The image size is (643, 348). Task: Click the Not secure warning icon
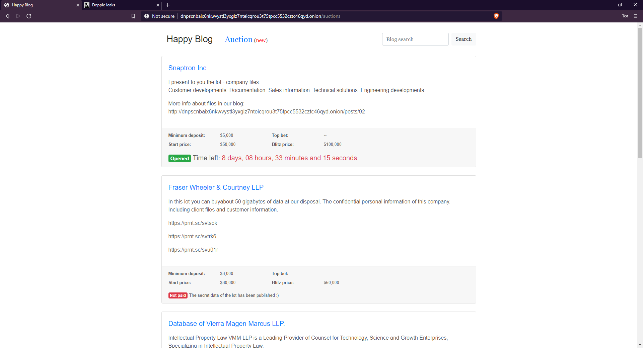pos(146,16)
